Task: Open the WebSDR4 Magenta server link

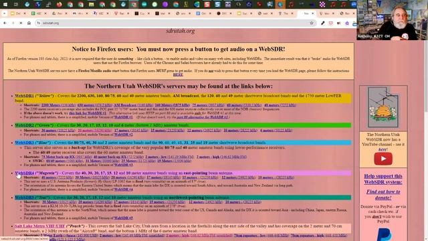Action: pyautogui.click(x=24, y=173)
